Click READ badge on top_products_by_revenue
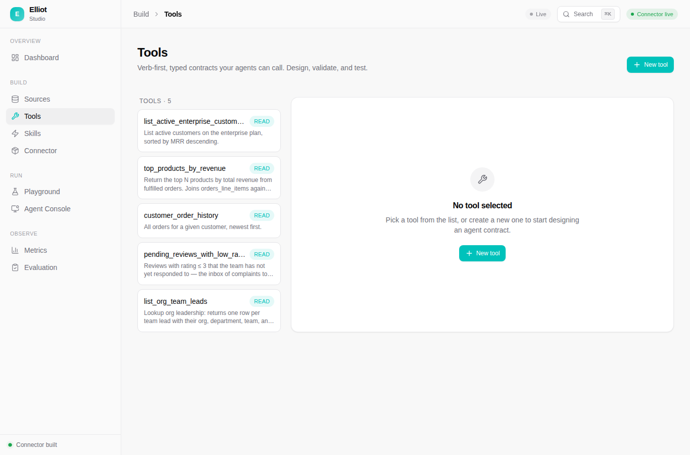The width and height of the screenshot is (690, 455). coord(262,168)
